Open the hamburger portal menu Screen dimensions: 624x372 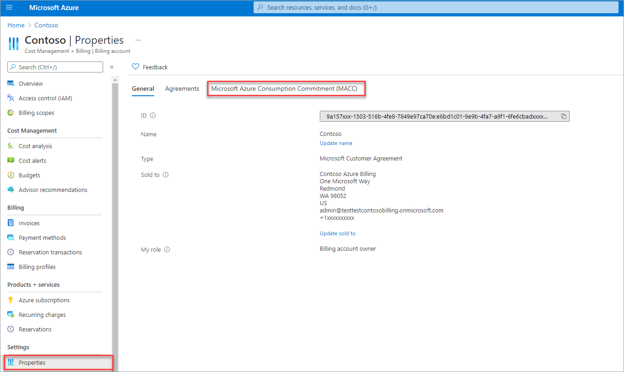(x=9, y=8)
